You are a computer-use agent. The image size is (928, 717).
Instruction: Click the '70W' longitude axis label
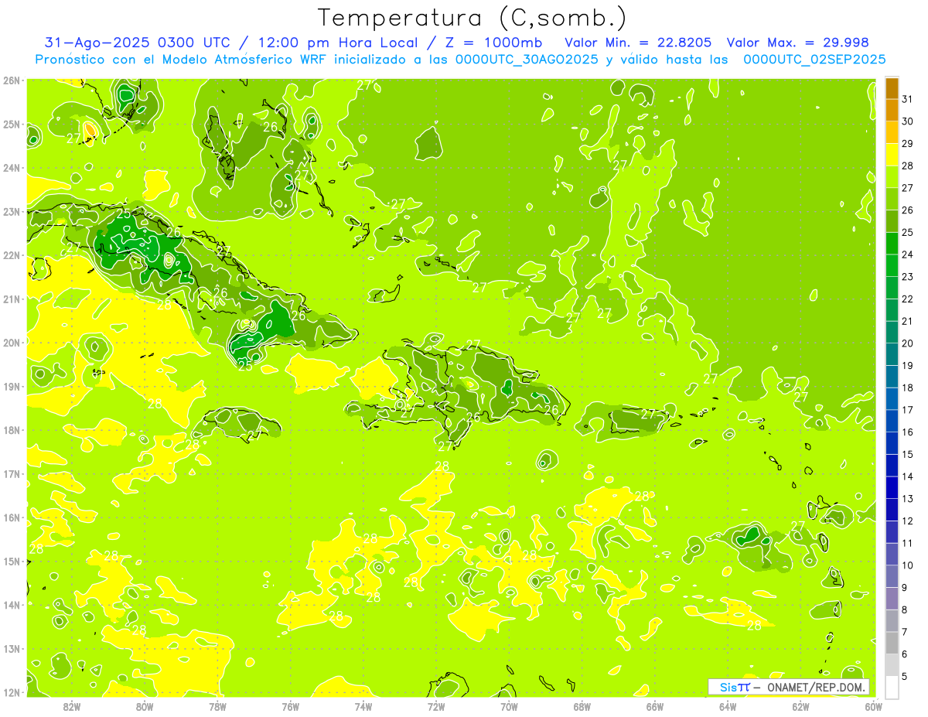509,706
